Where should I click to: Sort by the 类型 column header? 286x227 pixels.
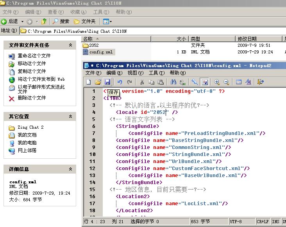tap(212, 39)
